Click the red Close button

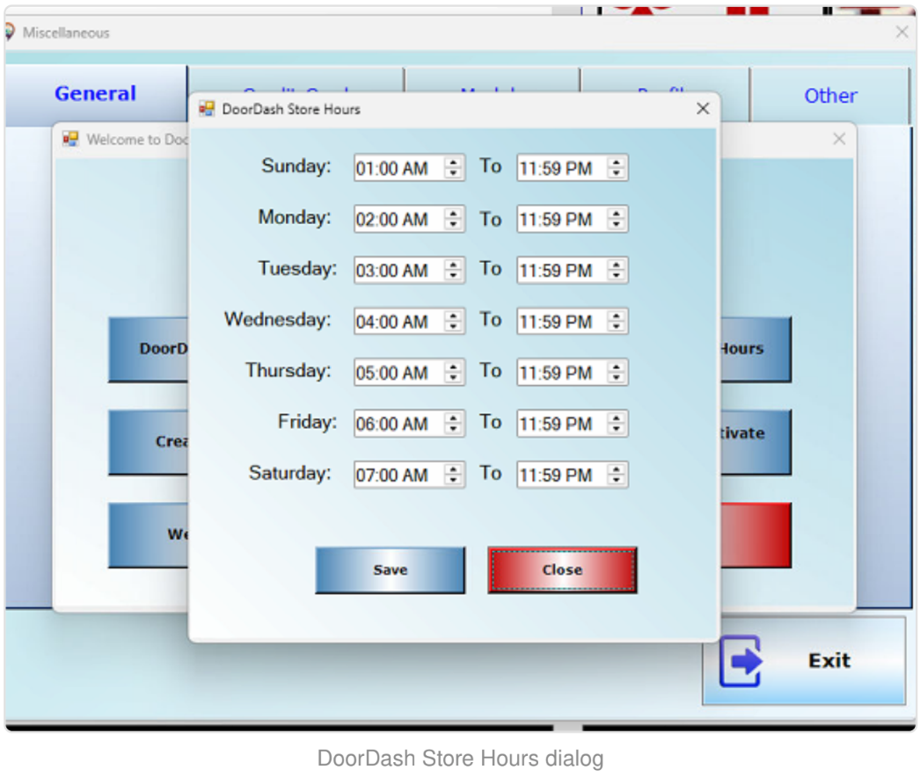(562, 570)
